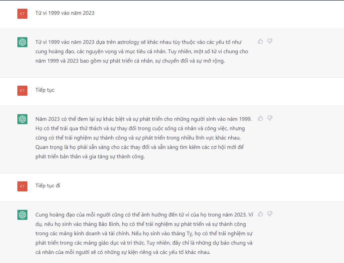Click KT avatar beside "Tiếp tục đi" message
Screen dimensions: 344x263
point(22,186)
